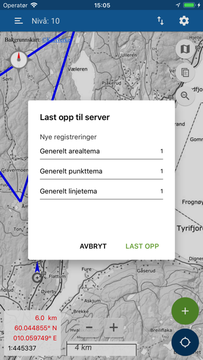Viewport: 203px width, 360px height.
Task: Tap the compass icon on map
Action: point(19,59)
